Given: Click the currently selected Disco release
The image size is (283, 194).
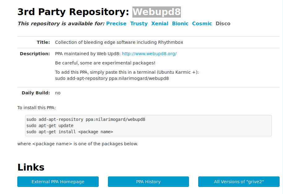Looking at the screenshot, I should [223, 23].
